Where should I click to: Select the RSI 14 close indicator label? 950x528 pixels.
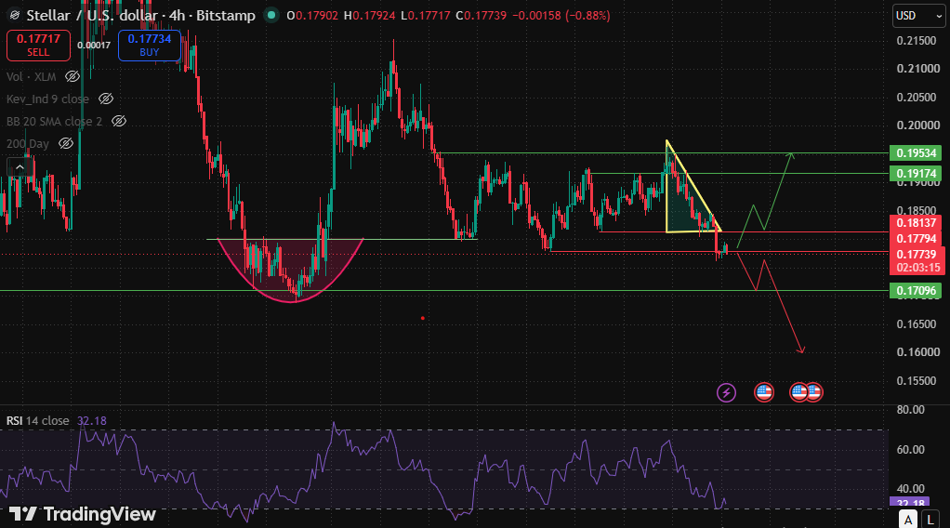click(x=37, y=421)
